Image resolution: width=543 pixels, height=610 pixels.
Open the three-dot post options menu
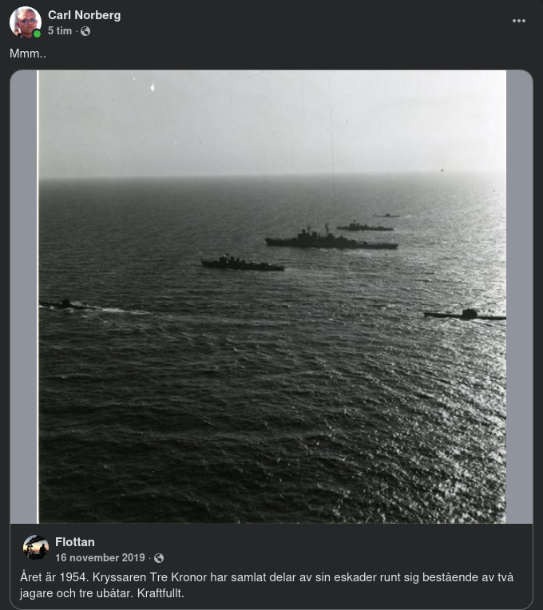point(519,21)
